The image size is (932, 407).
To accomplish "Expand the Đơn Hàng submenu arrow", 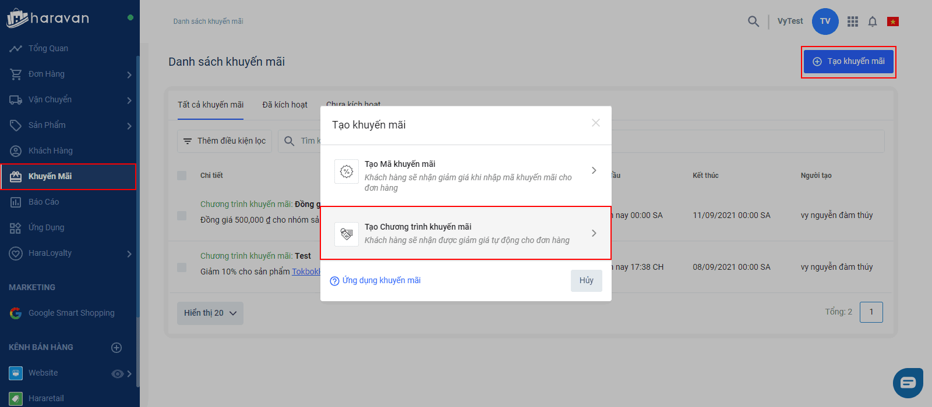I will click(x=129, y=74).
